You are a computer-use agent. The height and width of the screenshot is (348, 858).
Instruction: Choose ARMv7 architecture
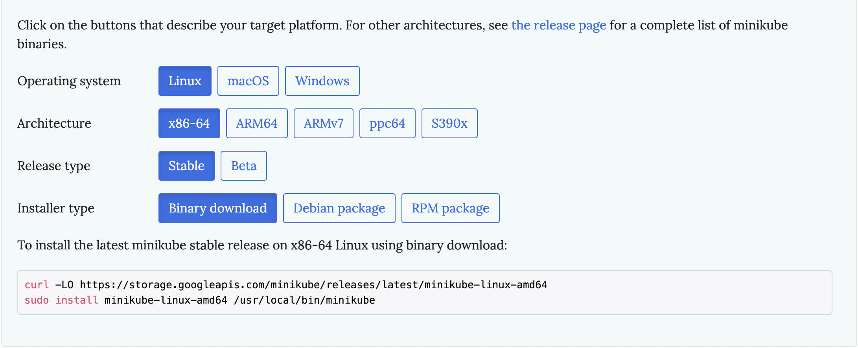[x=324, y=123]
